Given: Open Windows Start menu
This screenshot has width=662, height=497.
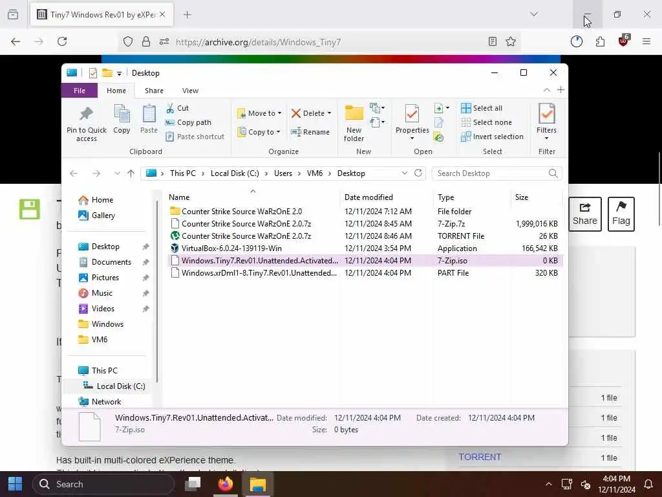Looking at the screenshot, I should (x=16, y=484).
